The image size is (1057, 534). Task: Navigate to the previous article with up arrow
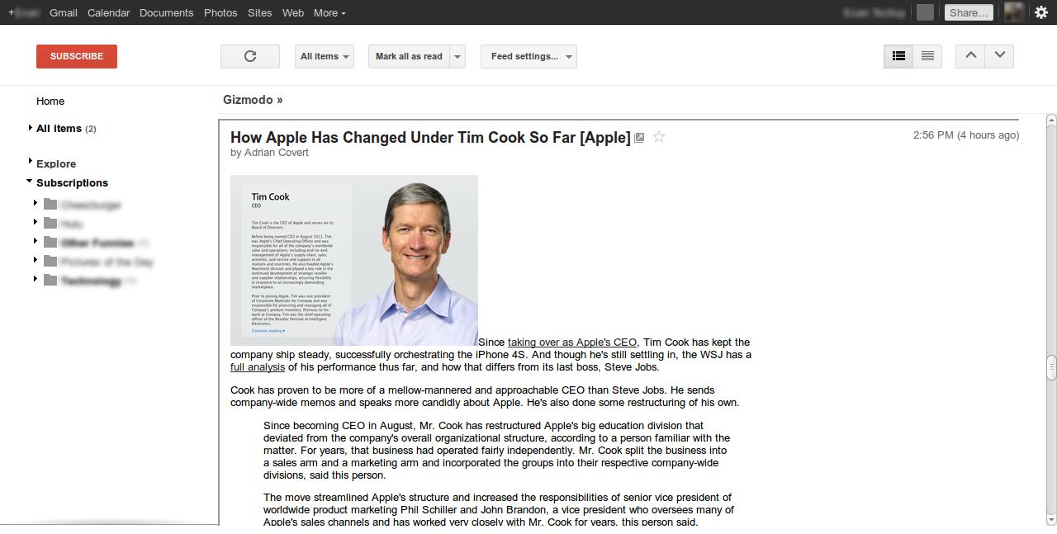[969, 56]
